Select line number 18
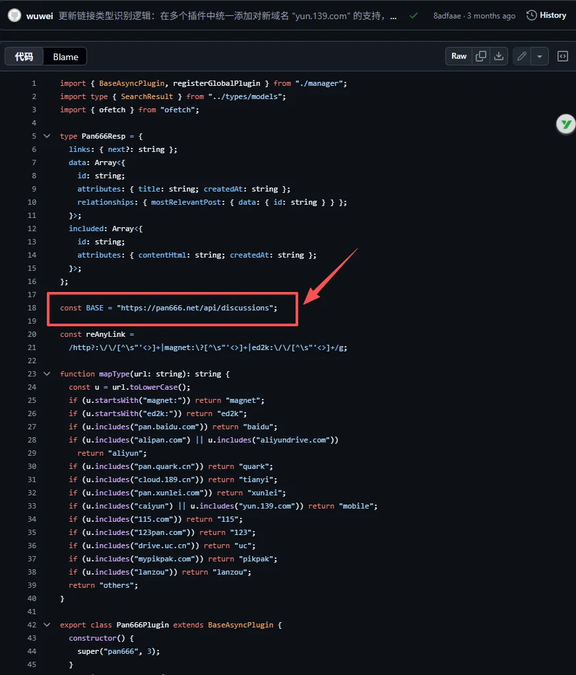The width and height of the screenshot is (576, 675). [x=32, y=308]
